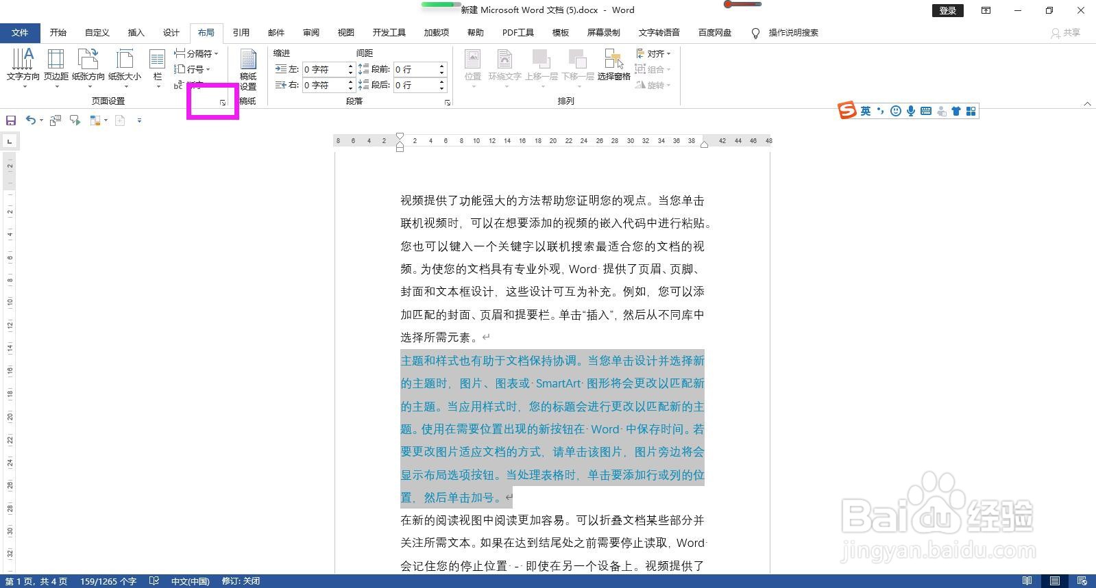Image resolution: width=1096 pixels, height=588 pixels.
Task: Open the Orientation (纸张方向) options
Action: (88, 67)
